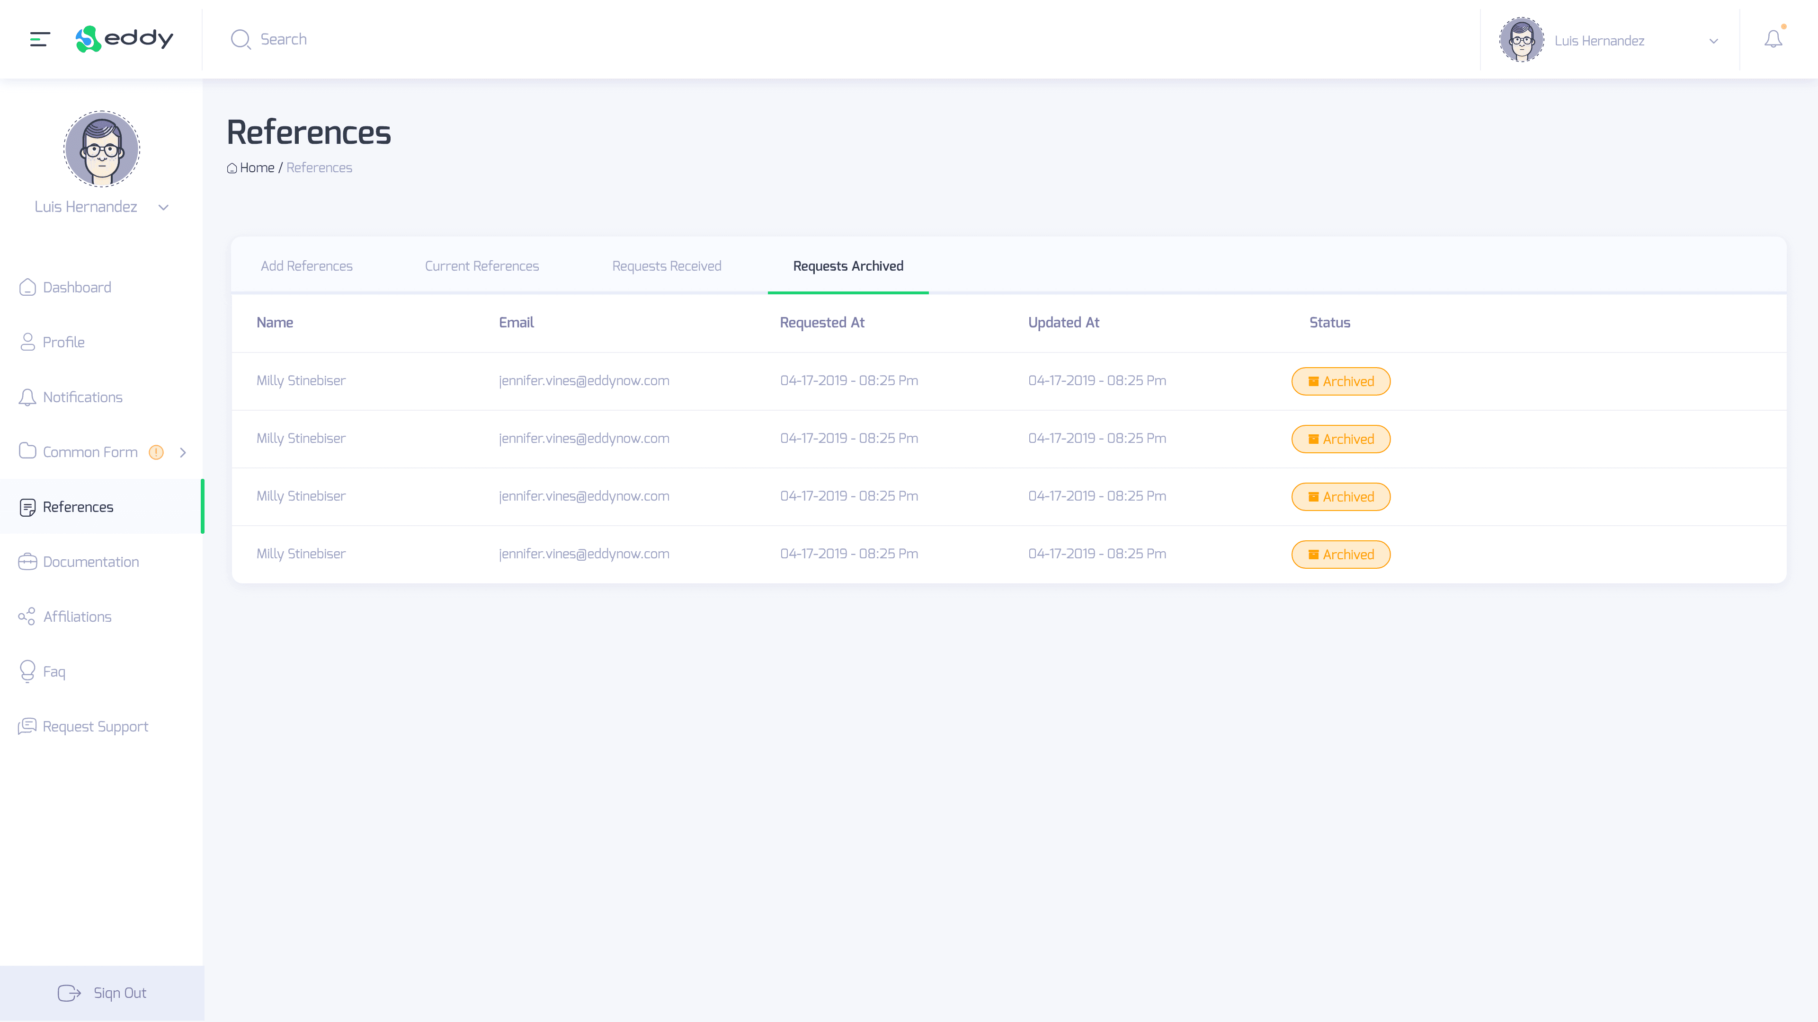Click the third row Requested At date
Image resolution: width=1818 pixels, height=1022 pixels.
point(849,496)
